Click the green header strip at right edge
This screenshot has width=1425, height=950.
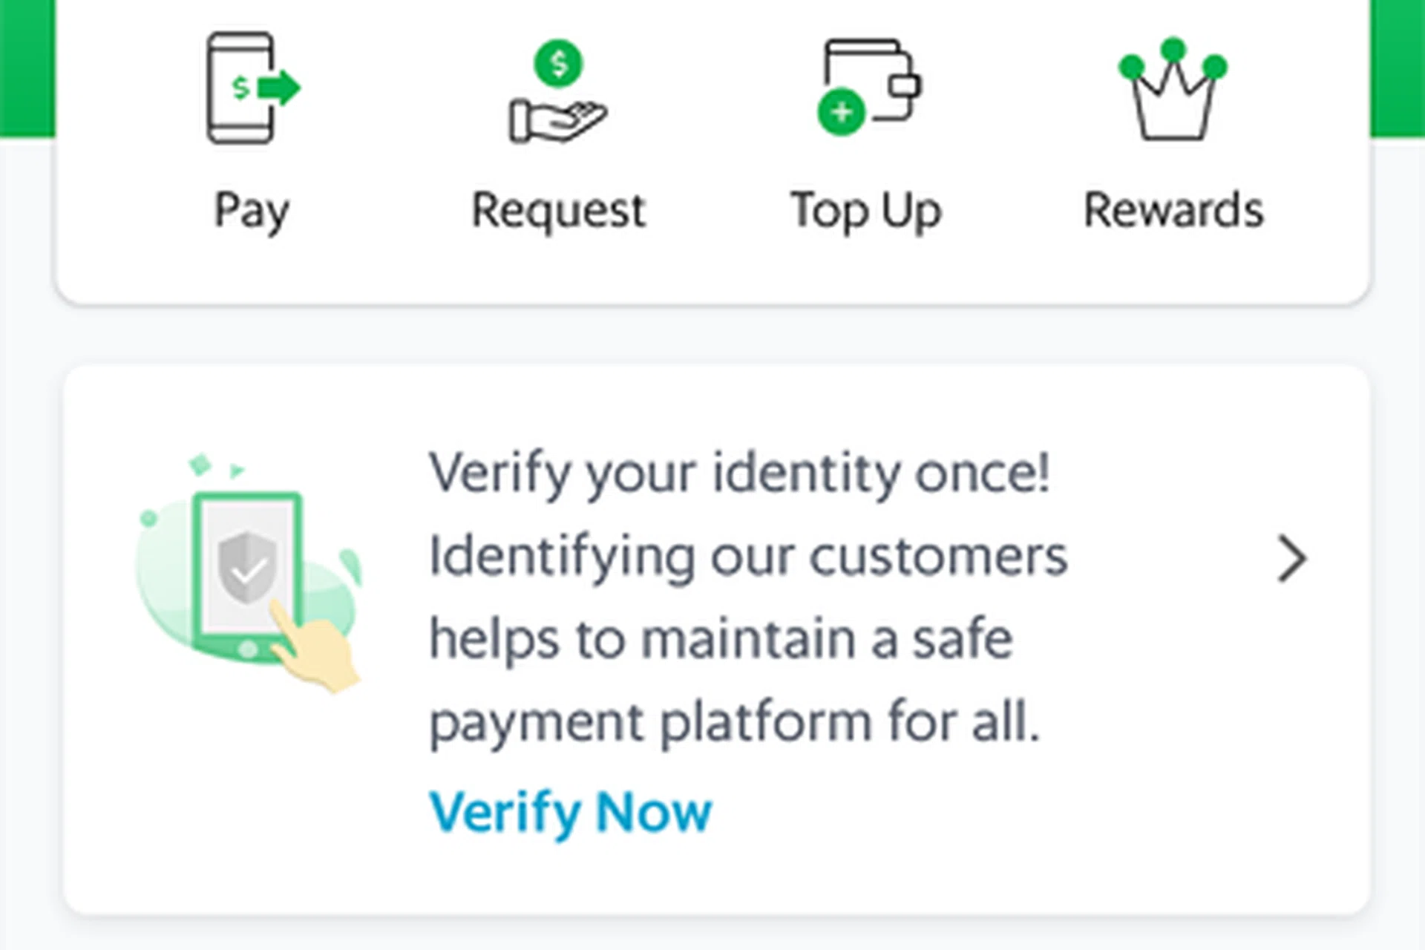(1398, 67)
